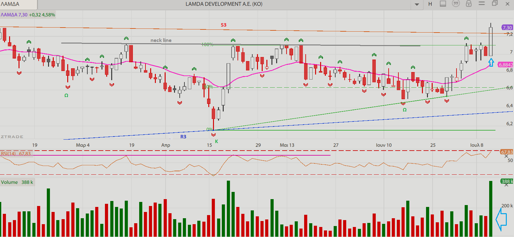
Task: Click the Ιουλ 8 date label
Action: pos(477,145)
